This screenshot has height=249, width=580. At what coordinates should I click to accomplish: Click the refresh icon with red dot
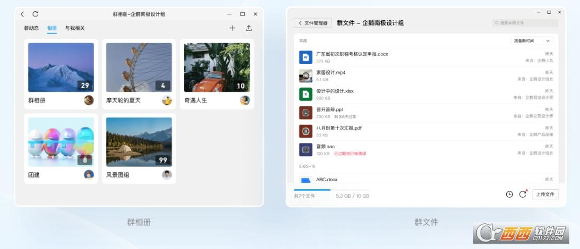coord(523,194)
